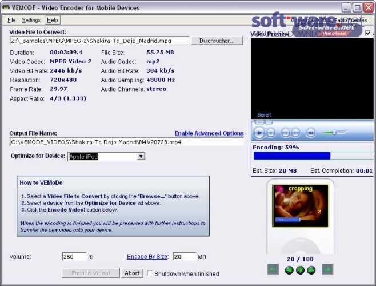This screenshot has width=376, height=286.
Task: Maximize the VEMODE window
Action: [x=357, y=7]
